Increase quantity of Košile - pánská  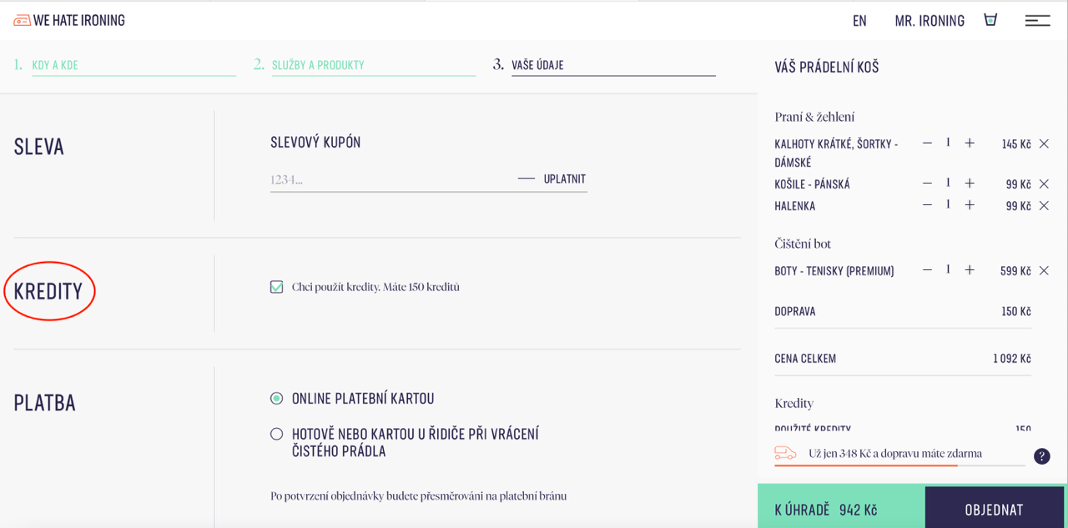pos(970,184)
